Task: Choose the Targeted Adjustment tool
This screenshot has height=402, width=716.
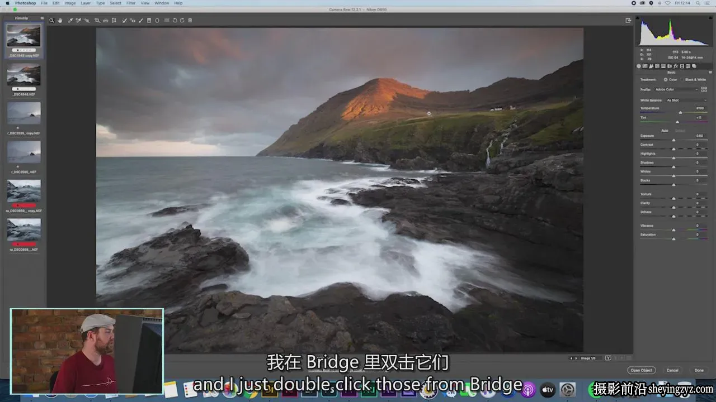Action: pyautogui.click(x=87, y=20)
